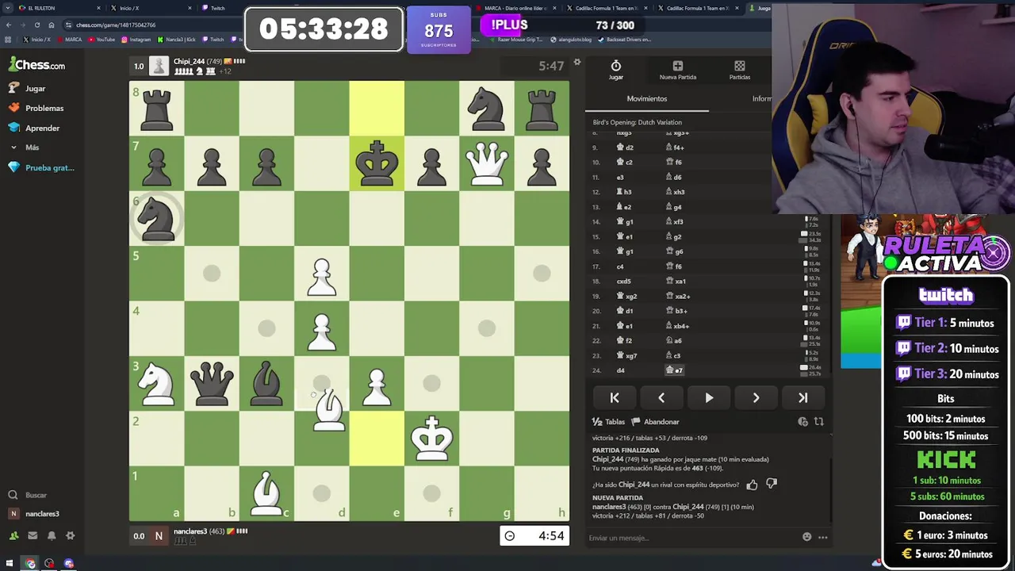Expand the Más sidebar menu
The height and width of the screenshot is (571, 1015).
pos(24,148)
